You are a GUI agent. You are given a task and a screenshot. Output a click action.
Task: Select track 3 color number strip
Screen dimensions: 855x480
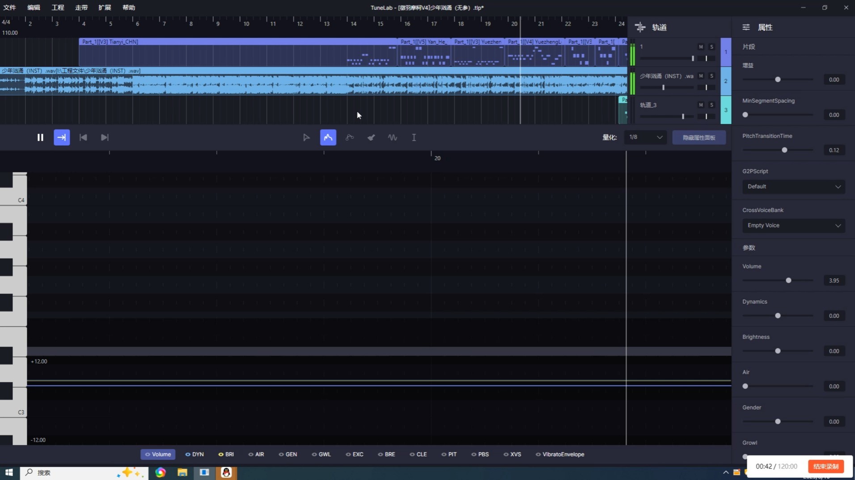[x=726, y=110]
